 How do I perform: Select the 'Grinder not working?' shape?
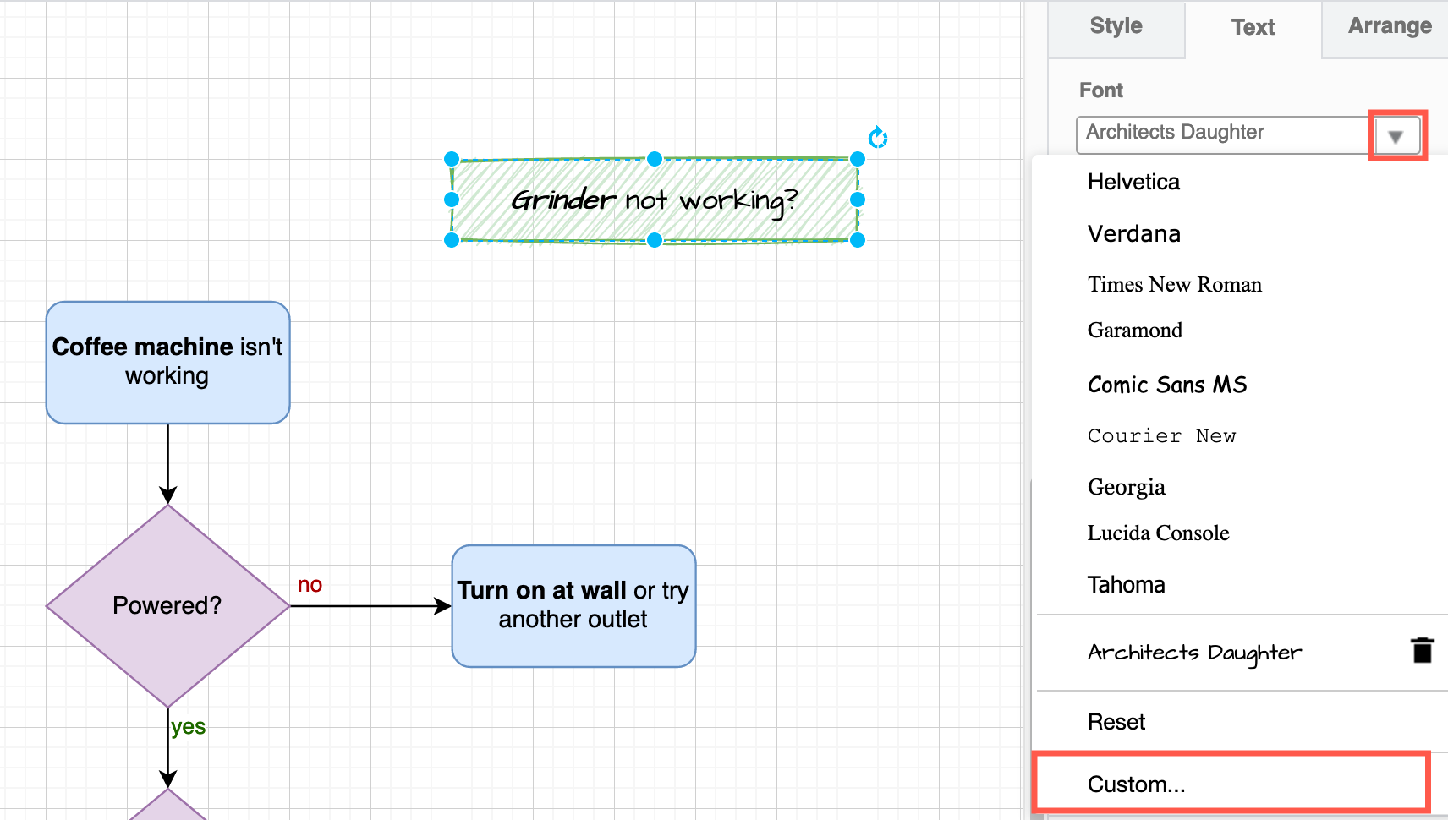654,200
